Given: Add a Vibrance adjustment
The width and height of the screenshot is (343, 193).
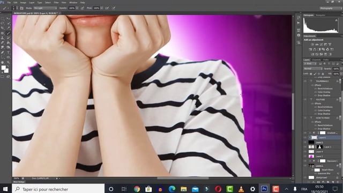Looking at the screenshot, I should [x=330, y=44].
